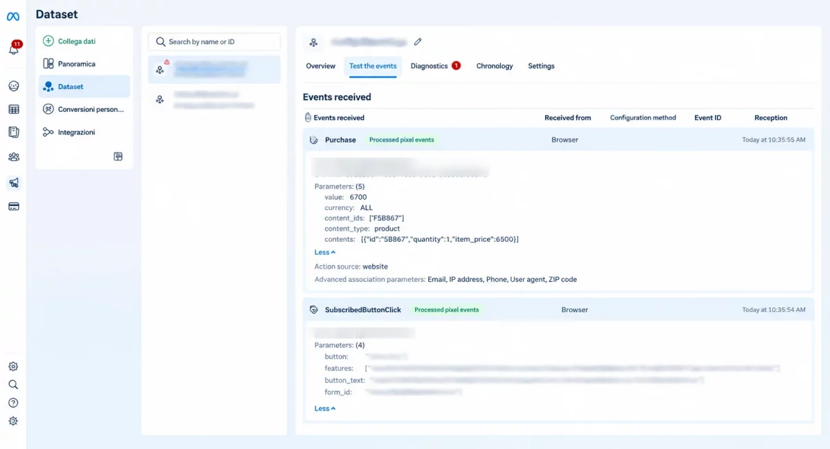This screenshot has width=830, height=449.
Task: Click the Events received heading
Action: point(337,97)
